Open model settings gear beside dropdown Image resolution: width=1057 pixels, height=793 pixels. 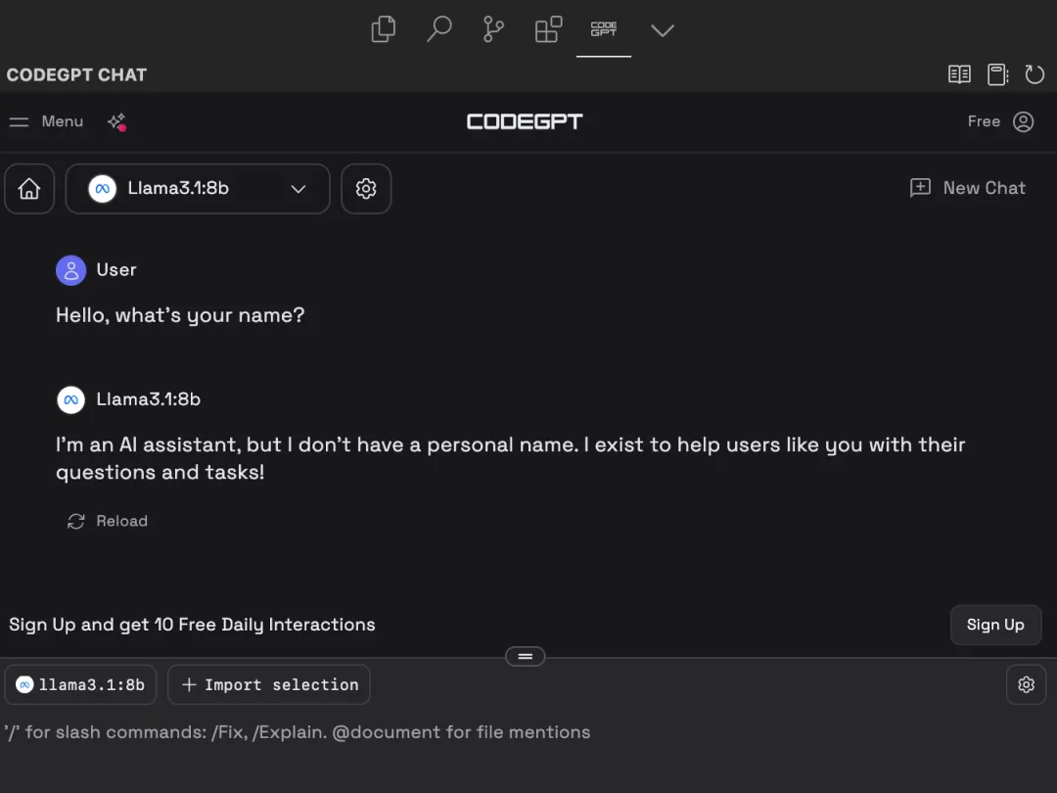[366, 189]
